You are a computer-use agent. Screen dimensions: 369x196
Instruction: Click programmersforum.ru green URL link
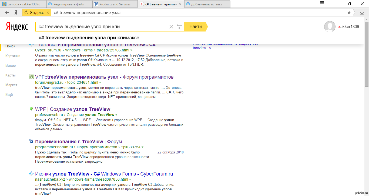coord(54,147)
